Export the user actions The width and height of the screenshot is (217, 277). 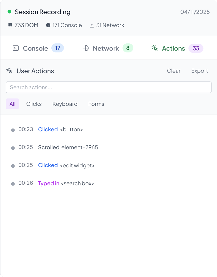point(199,71)
